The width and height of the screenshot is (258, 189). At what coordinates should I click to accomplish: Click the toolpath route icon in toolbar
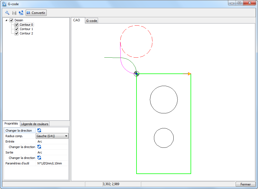pyautogui.click(x=21, y=13)
